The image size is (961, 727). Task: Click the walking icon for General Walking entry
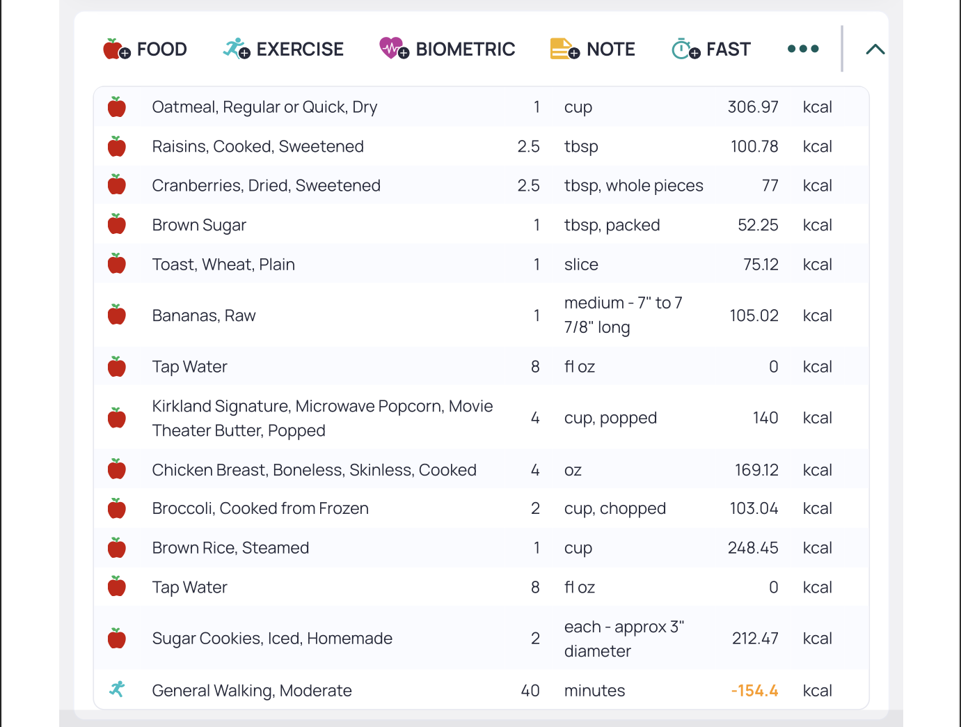pos(117,690)
